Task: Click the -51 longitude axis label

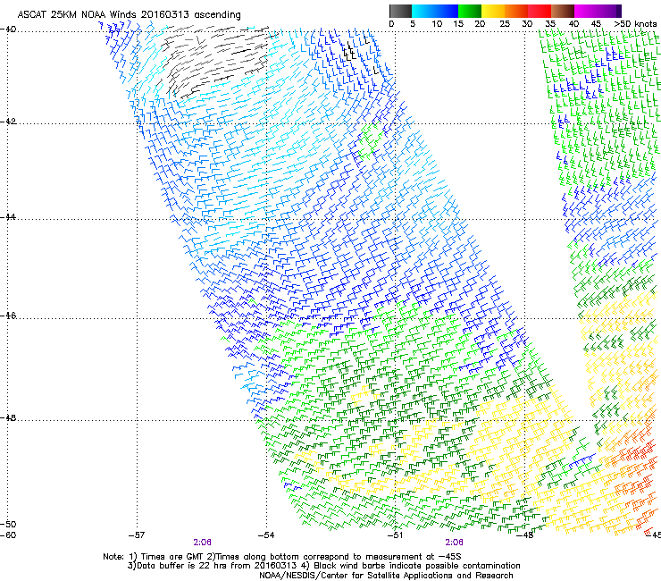Action: (x=395, y=535)
